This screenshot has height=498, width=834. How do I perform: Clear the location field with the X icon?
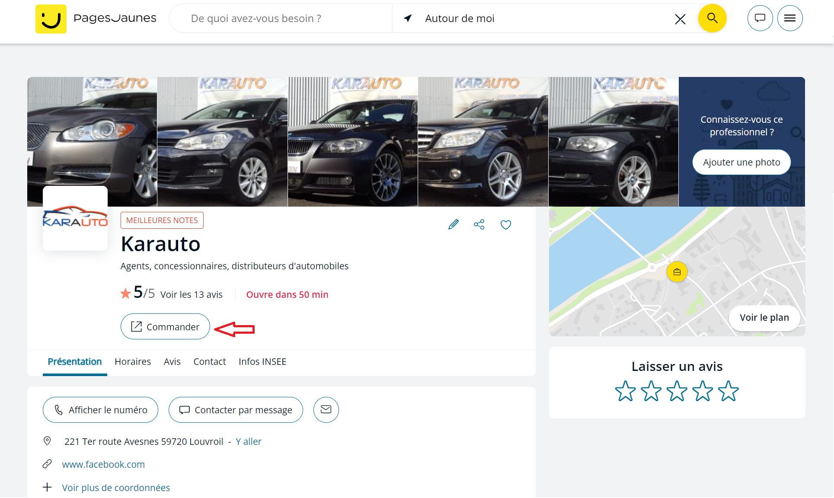680,19
